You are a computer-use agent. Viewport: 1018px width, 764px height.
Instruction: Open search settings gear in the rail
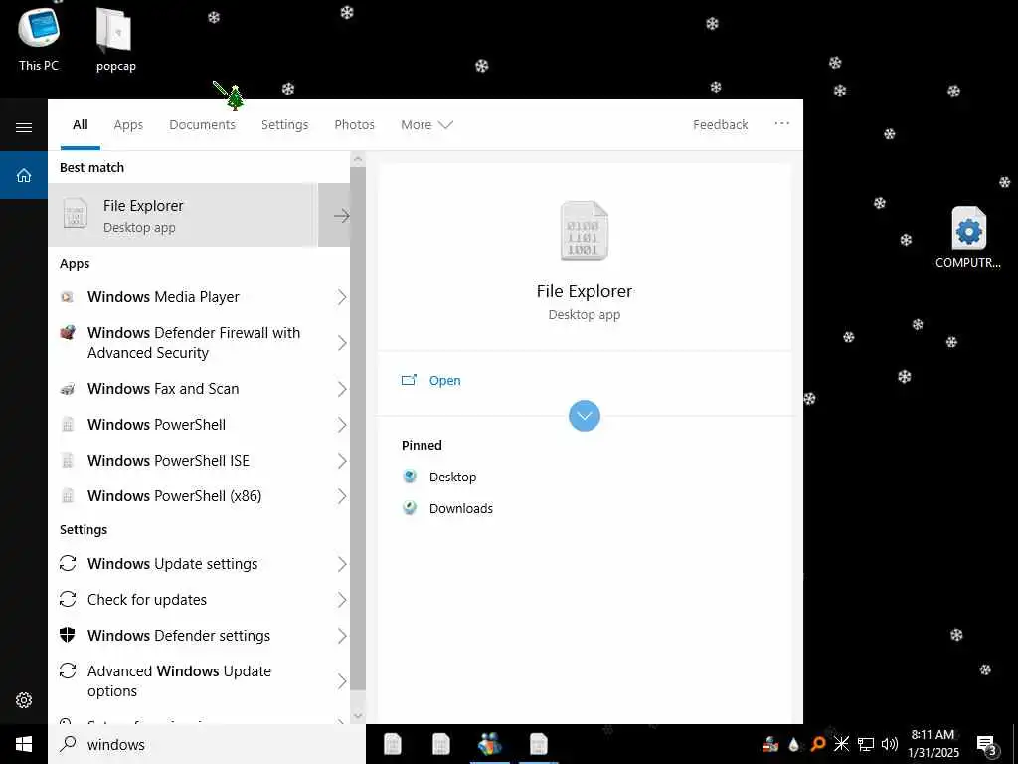tap(24, 700)
